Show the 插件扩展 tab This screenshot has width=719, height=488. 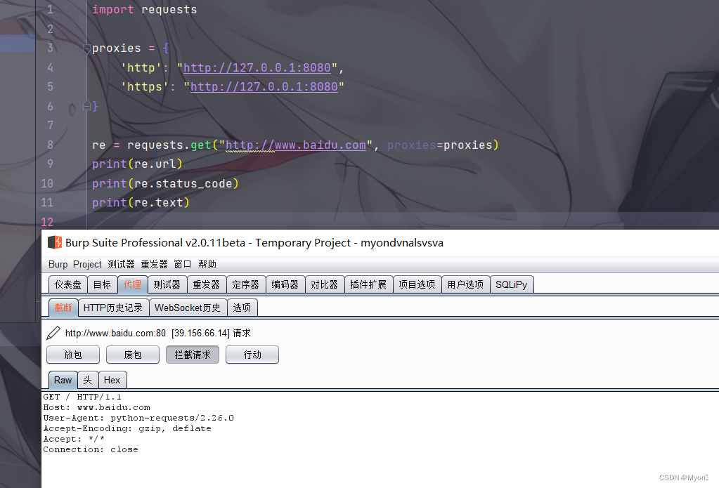(369, 284)
